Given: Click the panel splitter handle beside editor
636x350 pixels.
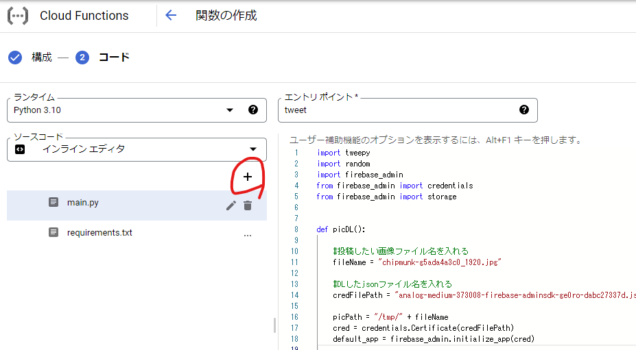Looking at the screenshot, I should point(274,325).
